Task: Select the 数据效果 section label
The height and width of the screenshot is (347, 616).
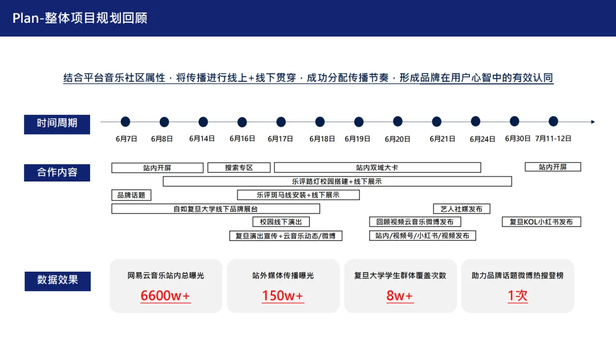Action: point(56,281)
